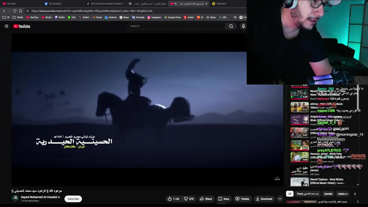Image resolution: width=368 pixels, height=207 pixels.
Task: Open the Gmail bookmark
Action: pos(97,17)
